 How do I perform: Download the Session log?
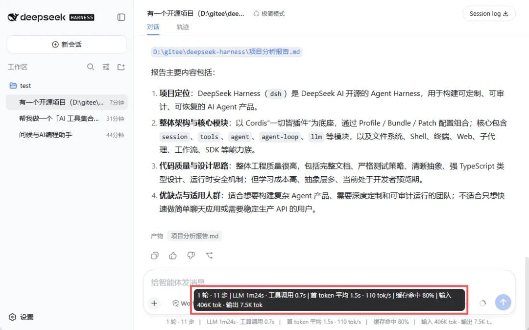tap(489, 14)
